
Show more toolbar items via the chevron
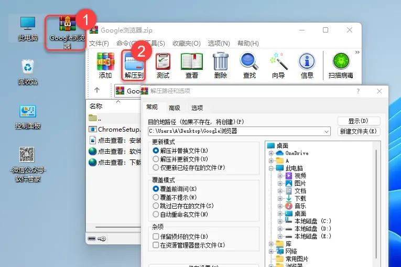[x=357, y=52]
